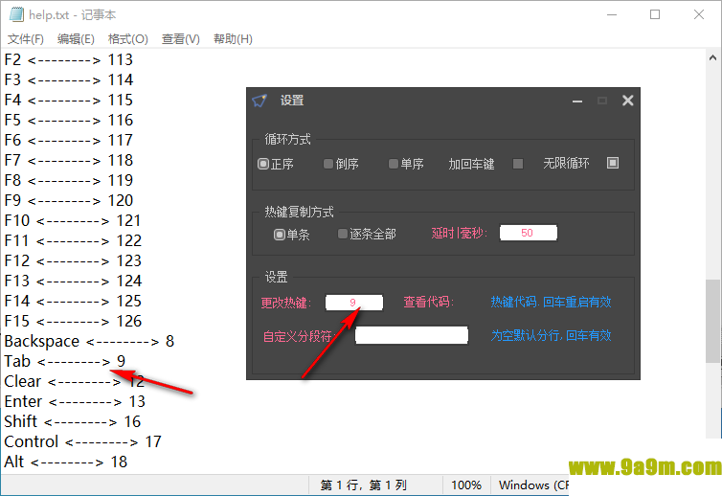The width and height of the screenshot is (722, 496).
Task: Click the Notepad vertical scrollbar thumb
Action: tap(712, 321)
